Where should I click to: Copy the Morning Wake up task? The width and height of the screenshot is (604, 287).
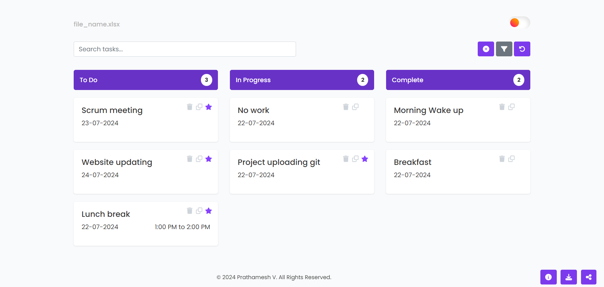coord(511,107)
